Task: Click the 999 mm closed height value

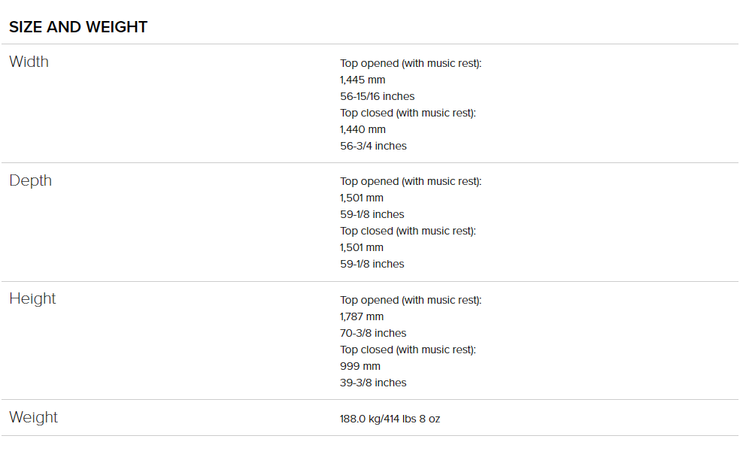Action: coord(360,366)
